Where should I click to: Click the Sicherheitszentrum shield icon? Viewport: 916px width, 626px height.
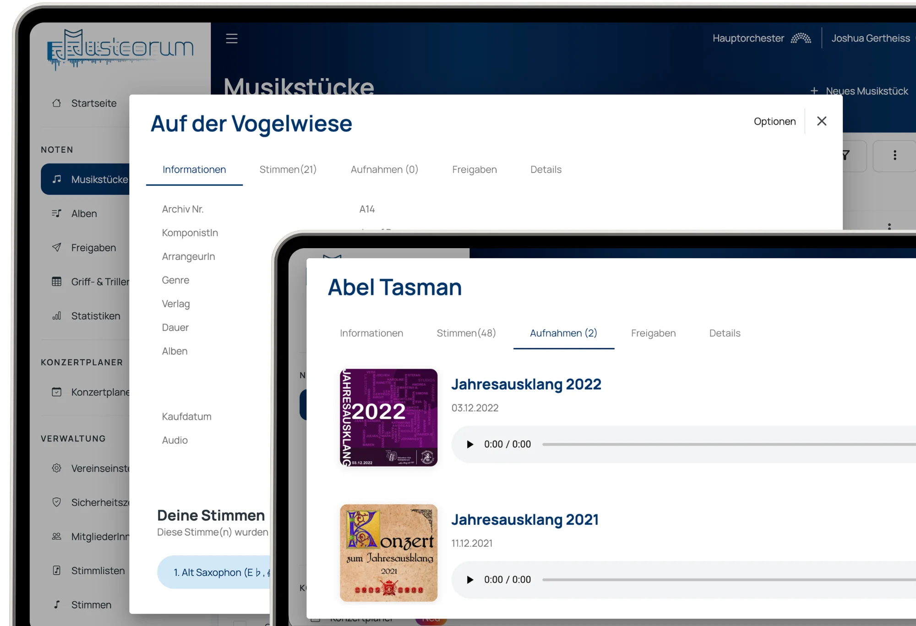(x=56, y=502)
